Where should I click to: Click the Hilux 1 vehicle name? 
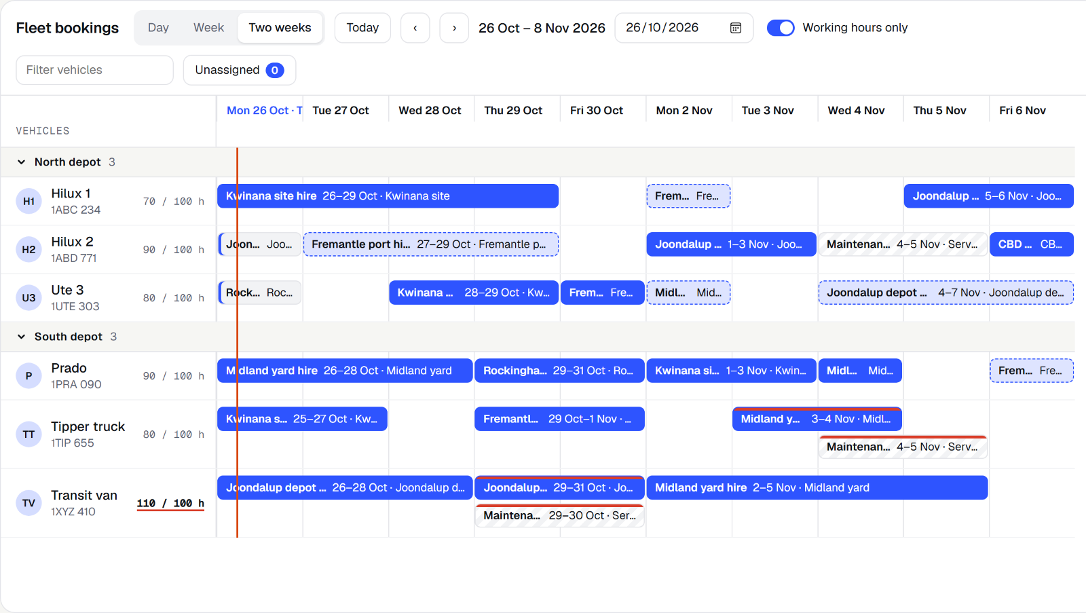[x=71, y=193]
